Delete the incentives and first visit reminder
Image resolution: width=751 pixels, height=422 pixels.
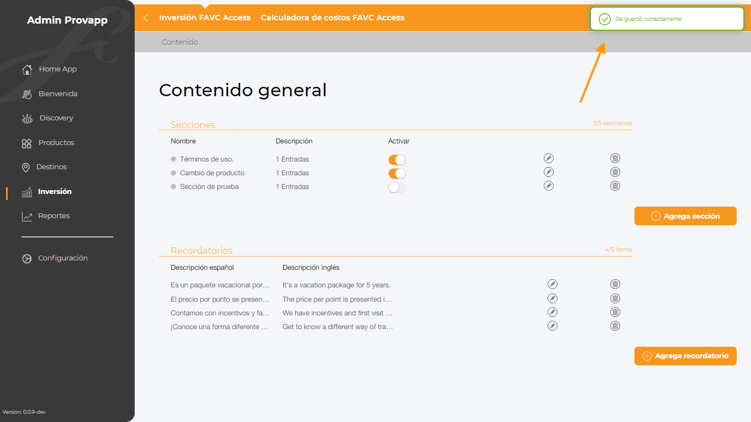coord(615,312)
